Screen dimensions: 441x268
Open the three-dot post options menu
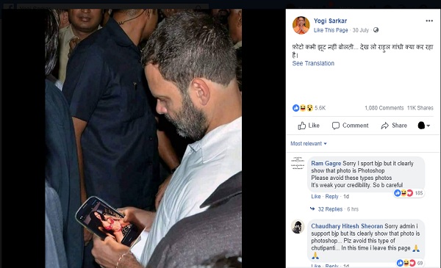coord(429,21)
